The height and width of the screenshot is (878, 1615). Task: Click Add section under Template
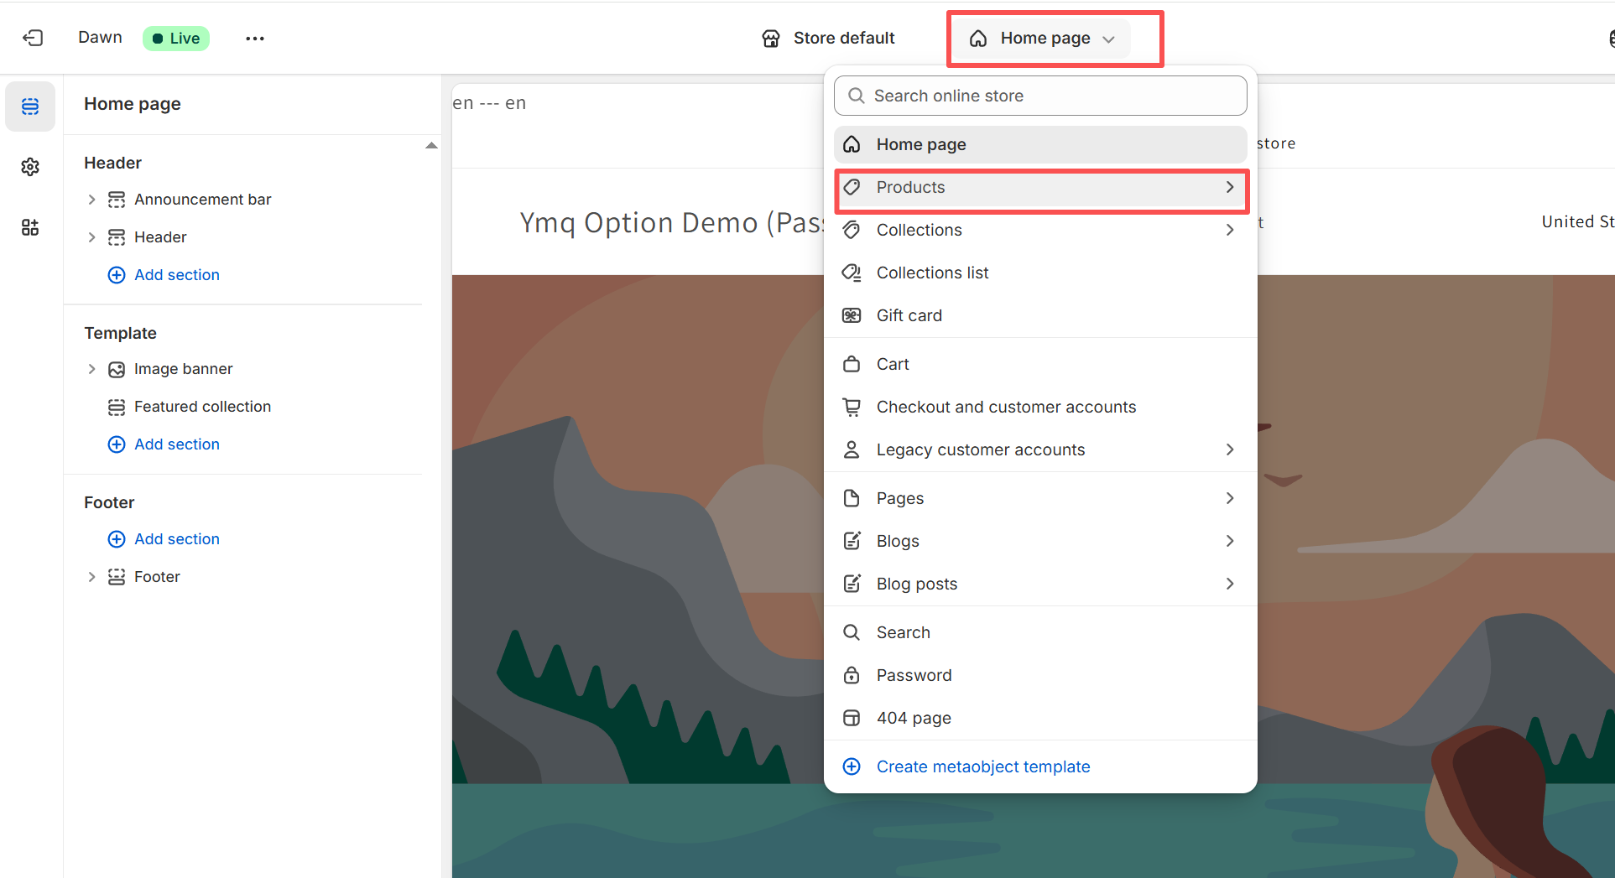coord(176,444)
